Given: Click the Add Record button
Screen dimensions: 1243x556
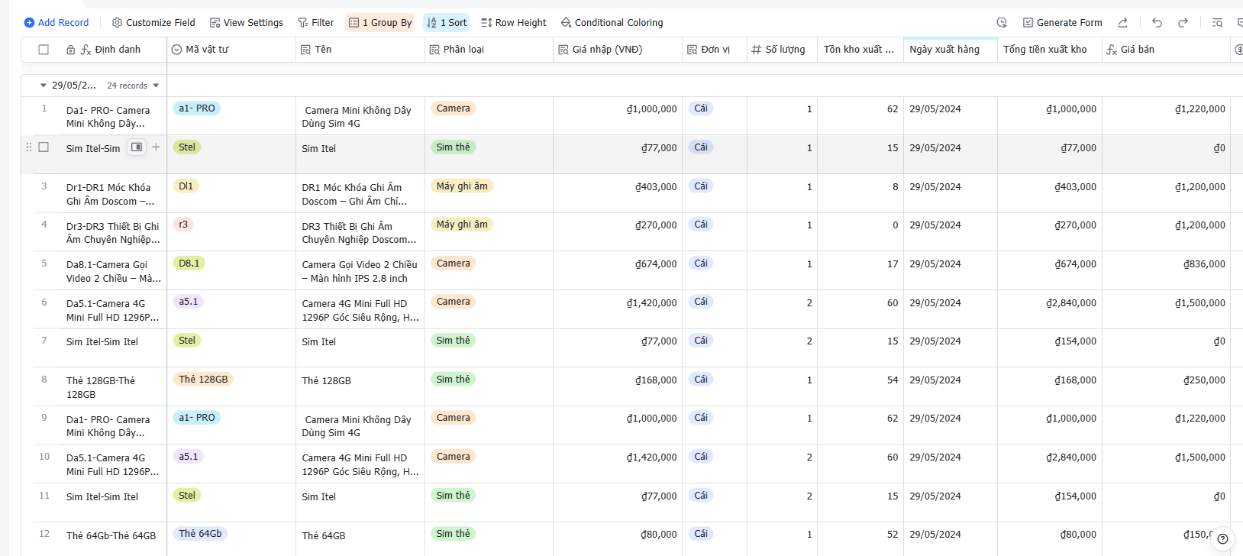Looking at the screenshot, I should [x=56, y=23].
